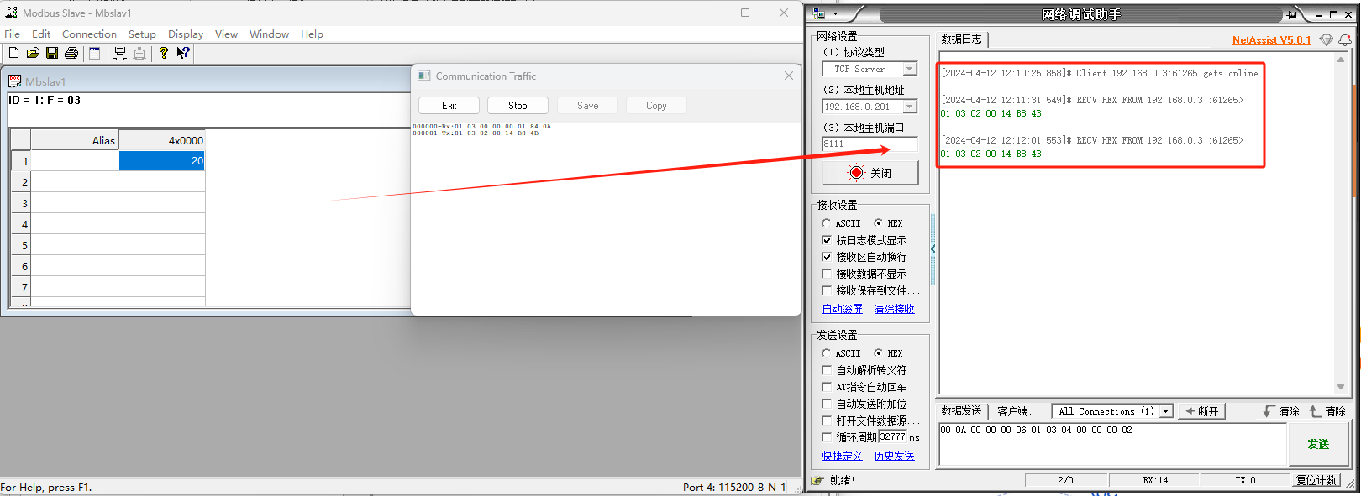Screen dimensions: 1361x496
Task: Open the local host address 192.168.0.201 dropdown
Action: (x=909, y=107)
